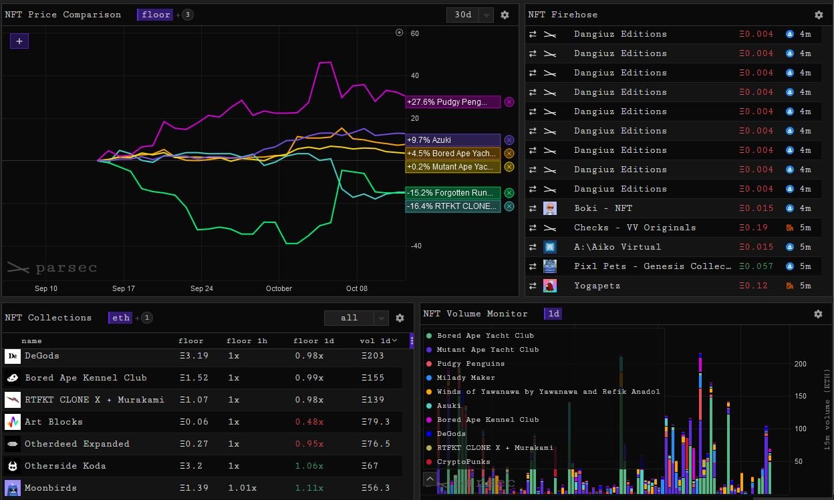Click the Checks - VV Originals collection logo
This screenshot has height=500, width=834.
click(550, 228)
